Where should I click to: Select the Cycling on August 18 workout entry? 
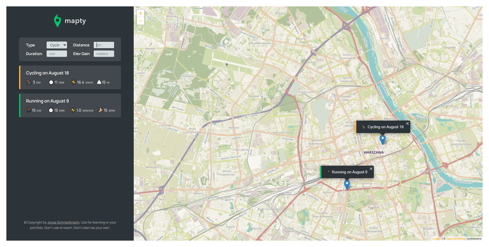pyautogui.click(x=70, y=77)
